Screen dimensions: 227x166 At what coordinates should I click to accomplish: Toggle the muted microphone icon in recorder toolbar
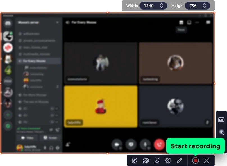point(157,160)
